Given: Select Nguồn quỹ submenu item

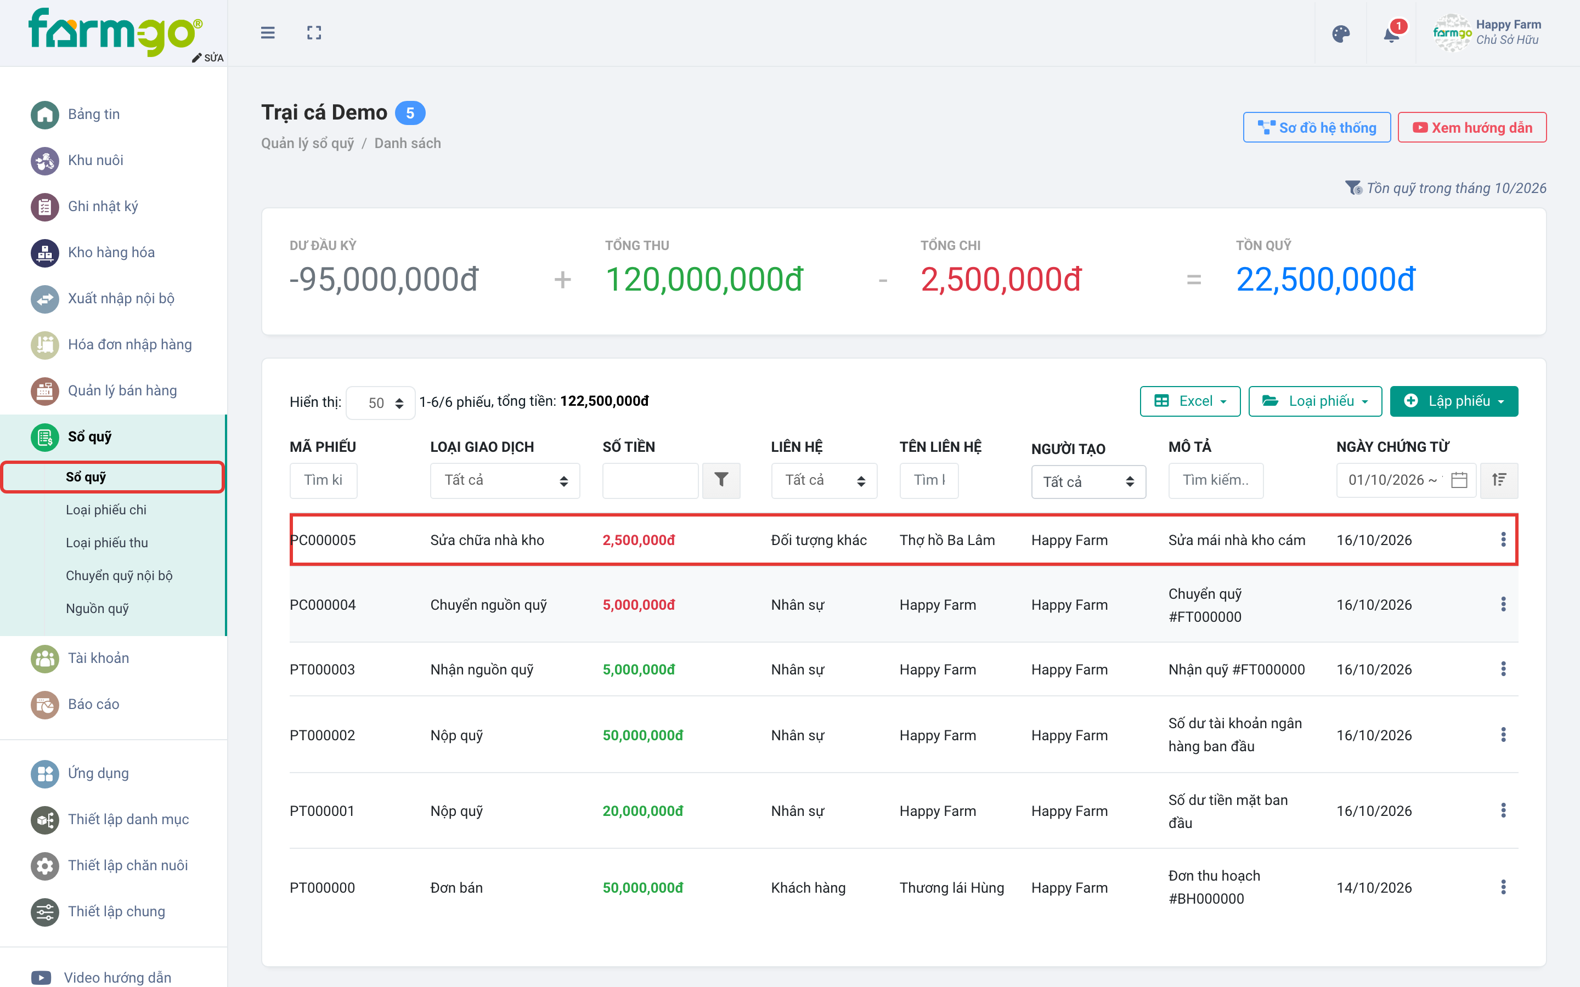Looking at the screenshot, I should (97, 609).
